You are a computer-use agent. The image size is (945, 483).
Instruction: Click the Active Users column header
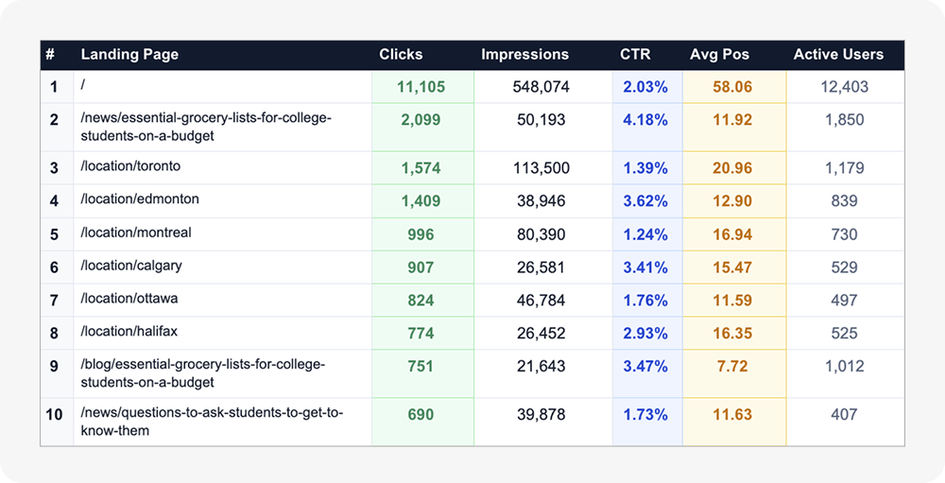(x=838, y=55)
